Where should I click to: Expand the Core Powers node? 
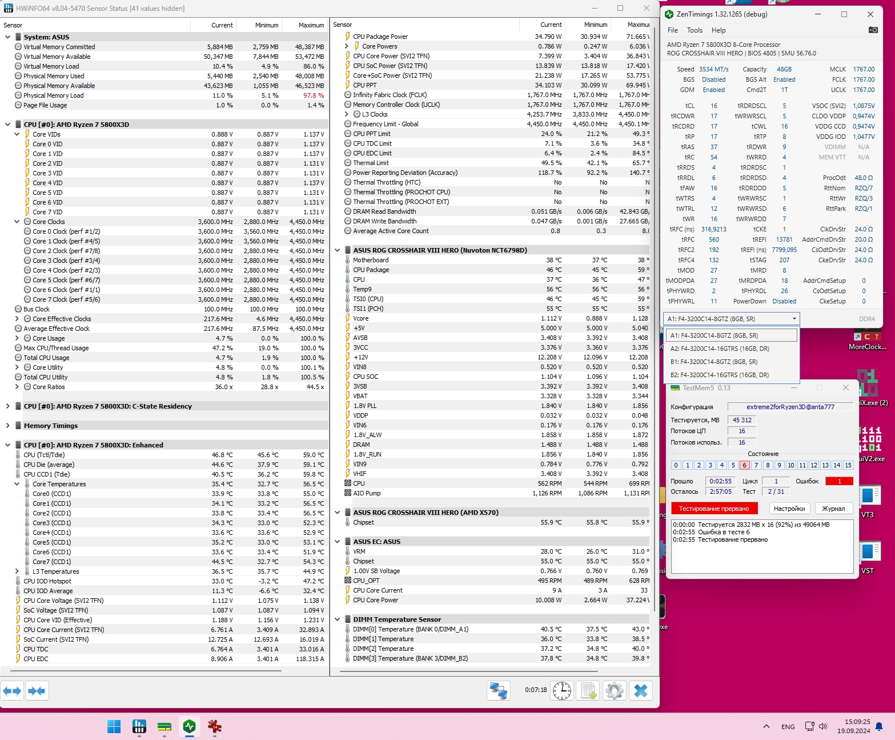pos(346,46)
